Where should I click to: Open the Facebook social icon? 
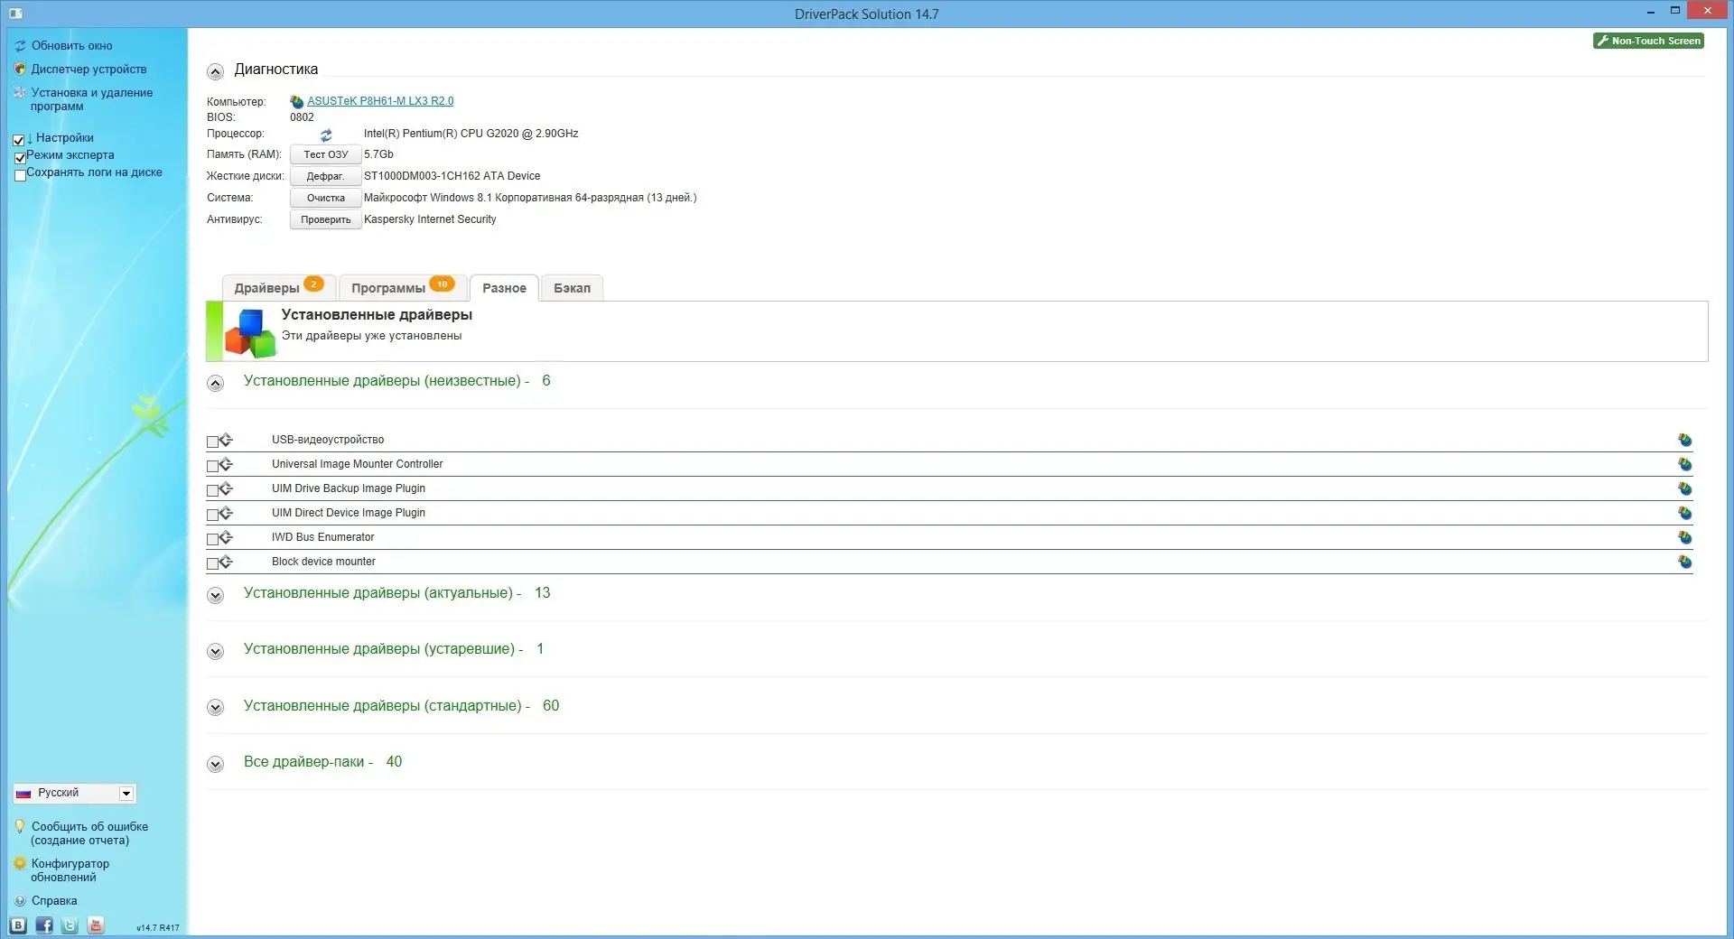pyautogui.click(x=44, y=925)
